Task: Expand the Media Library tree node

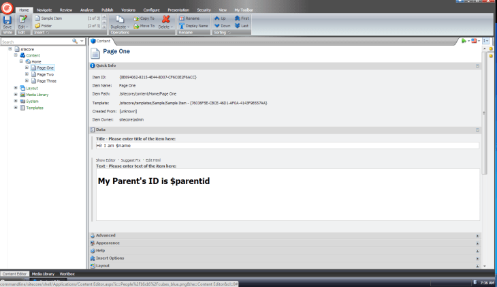Action: [16, 94]
